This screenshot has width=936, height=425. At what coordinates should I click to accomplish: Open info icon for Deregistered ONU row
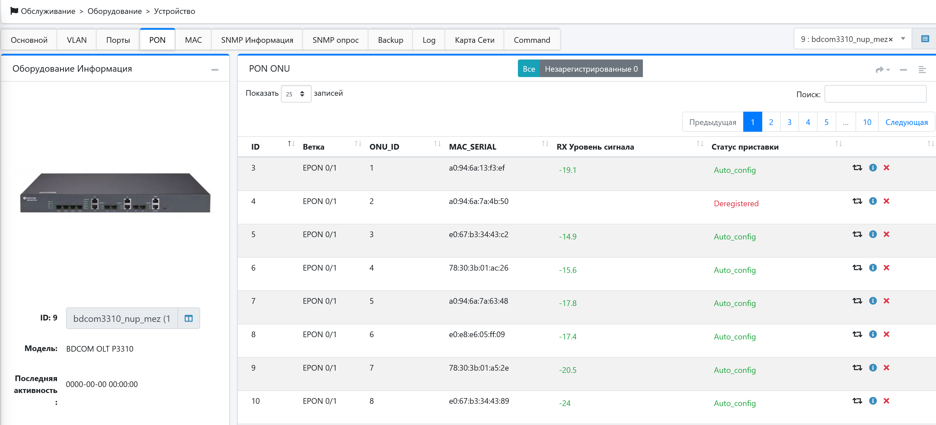(x=873, y=201)
